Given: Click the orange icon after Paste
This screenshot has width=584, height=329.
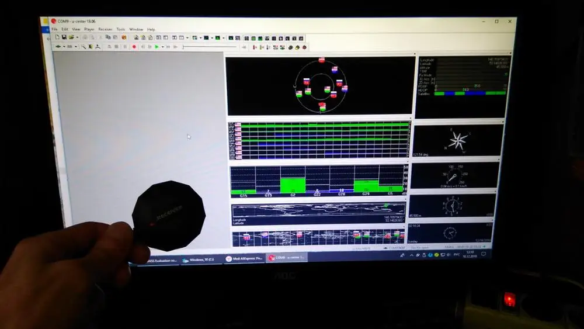Looking at the screenshot, I should coord(124,37).
